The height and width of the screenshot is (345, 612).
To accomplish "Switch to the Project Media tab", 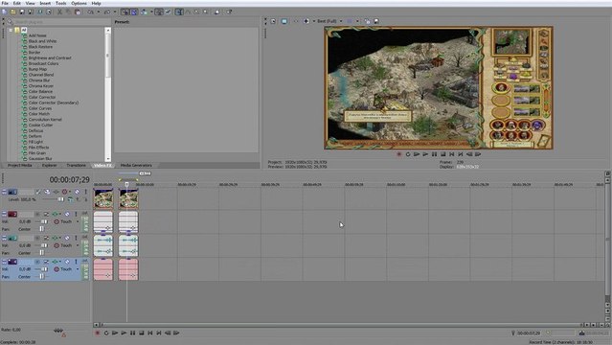I will click(20, 165).
